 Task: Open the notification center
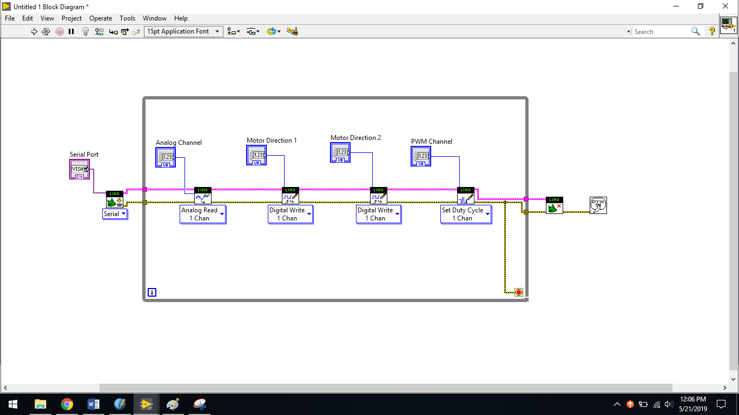tap(721, 404)
